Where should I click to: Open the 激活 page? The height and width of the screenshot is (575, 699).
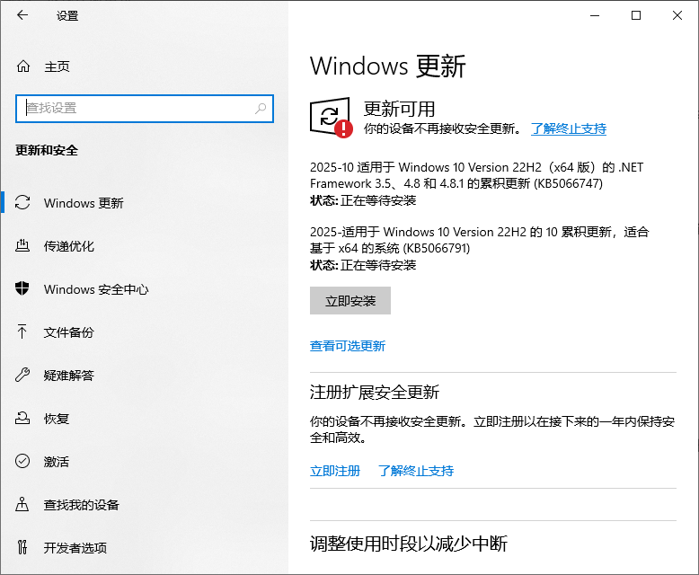(57, 461)
